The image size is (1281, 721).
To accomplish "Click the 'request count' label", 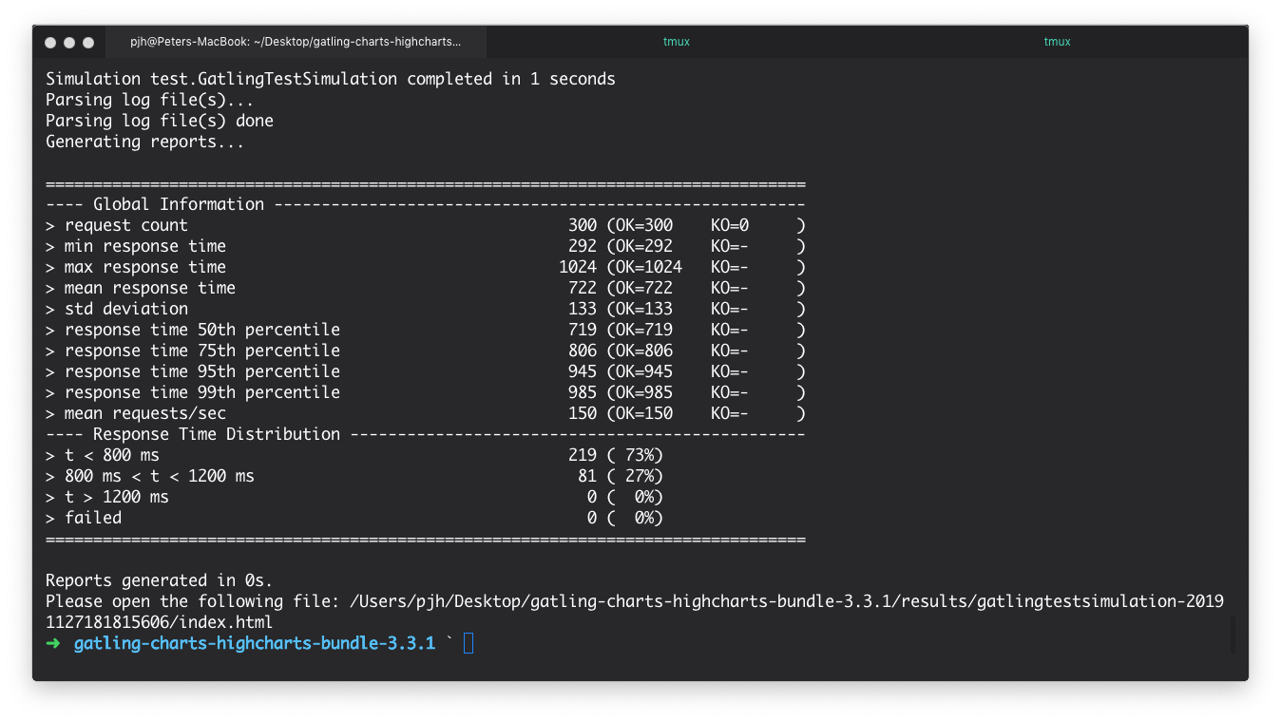I will click(x=126, y=225).
